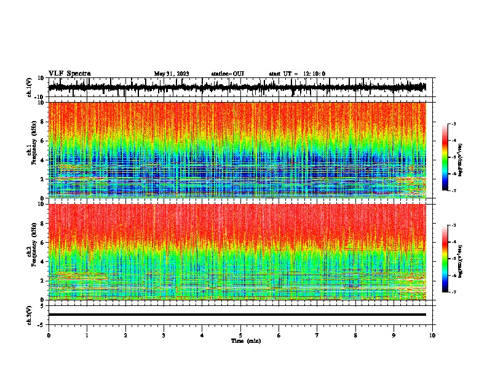Screen dimensions: 487x376
Task: Click the time axis end label "10"
Action: coord(432,335)
